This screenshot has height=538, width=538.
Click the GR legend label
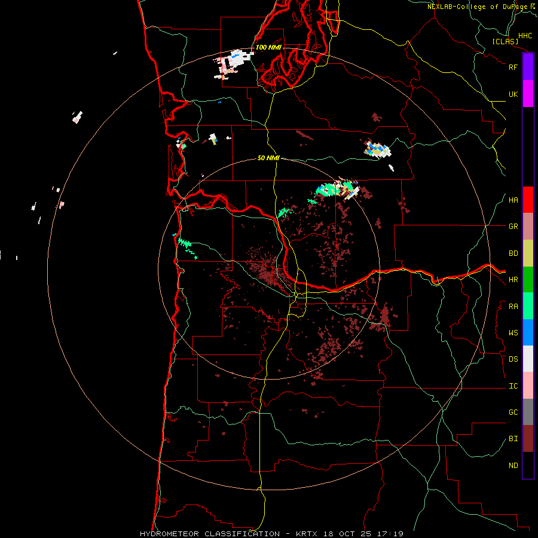(x=513, y=227)
